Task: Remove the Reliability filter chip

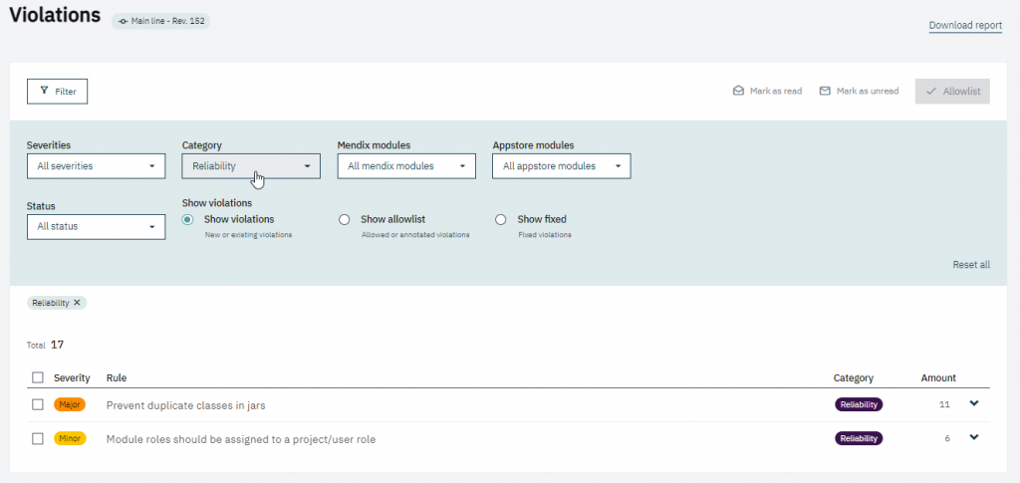Action: click(78, 303)
